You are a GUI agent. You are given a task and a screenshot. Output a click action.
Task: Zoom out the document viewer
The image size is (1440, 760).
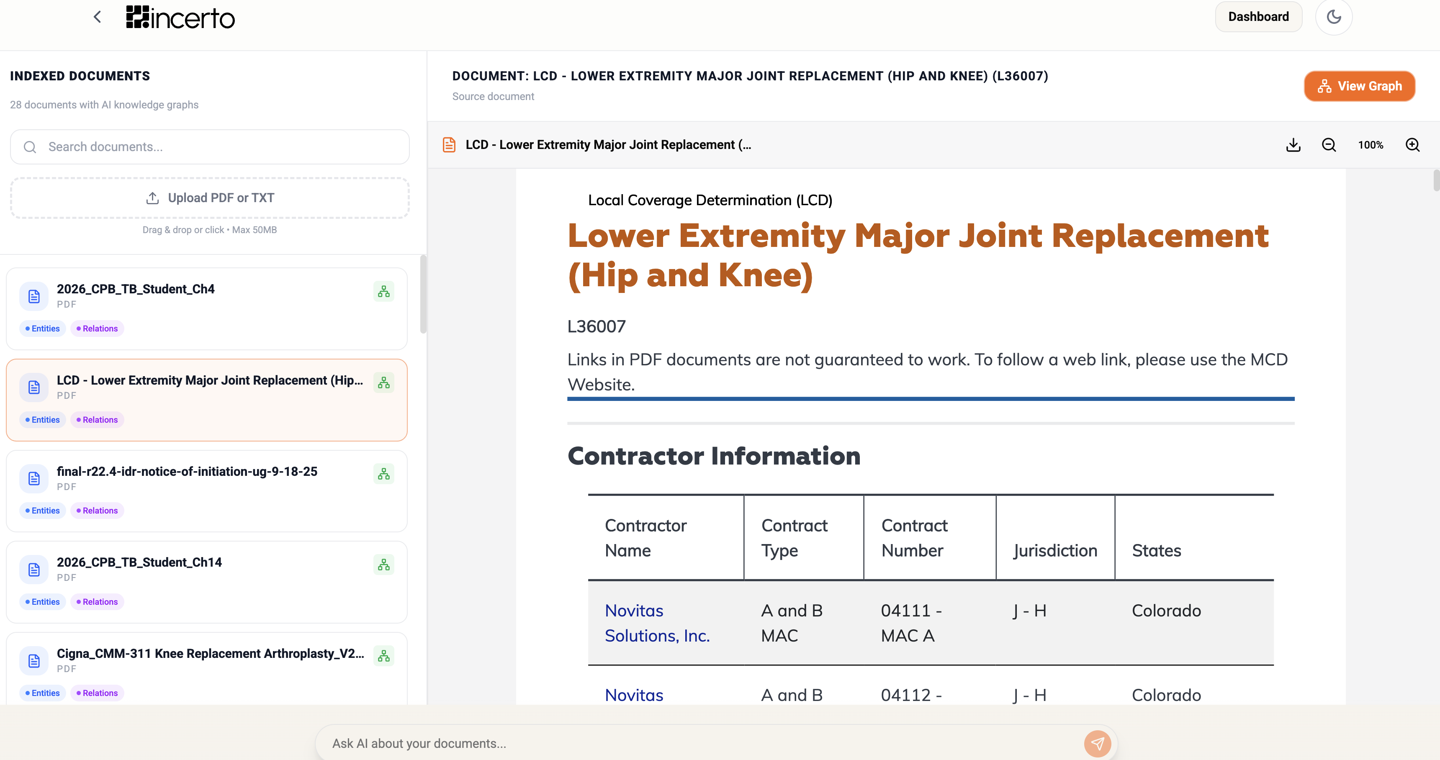pos(1329,145)
